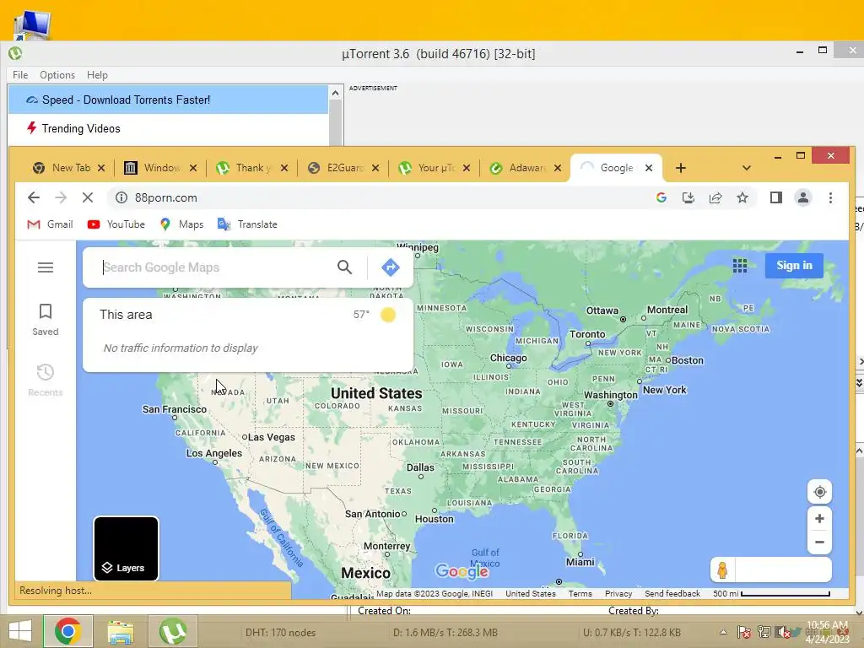The width and height of the screenshot is (864, 648).
Task: Open File Explorer from the taskbar
Action: pyautogui.click(x=120, y=631)
